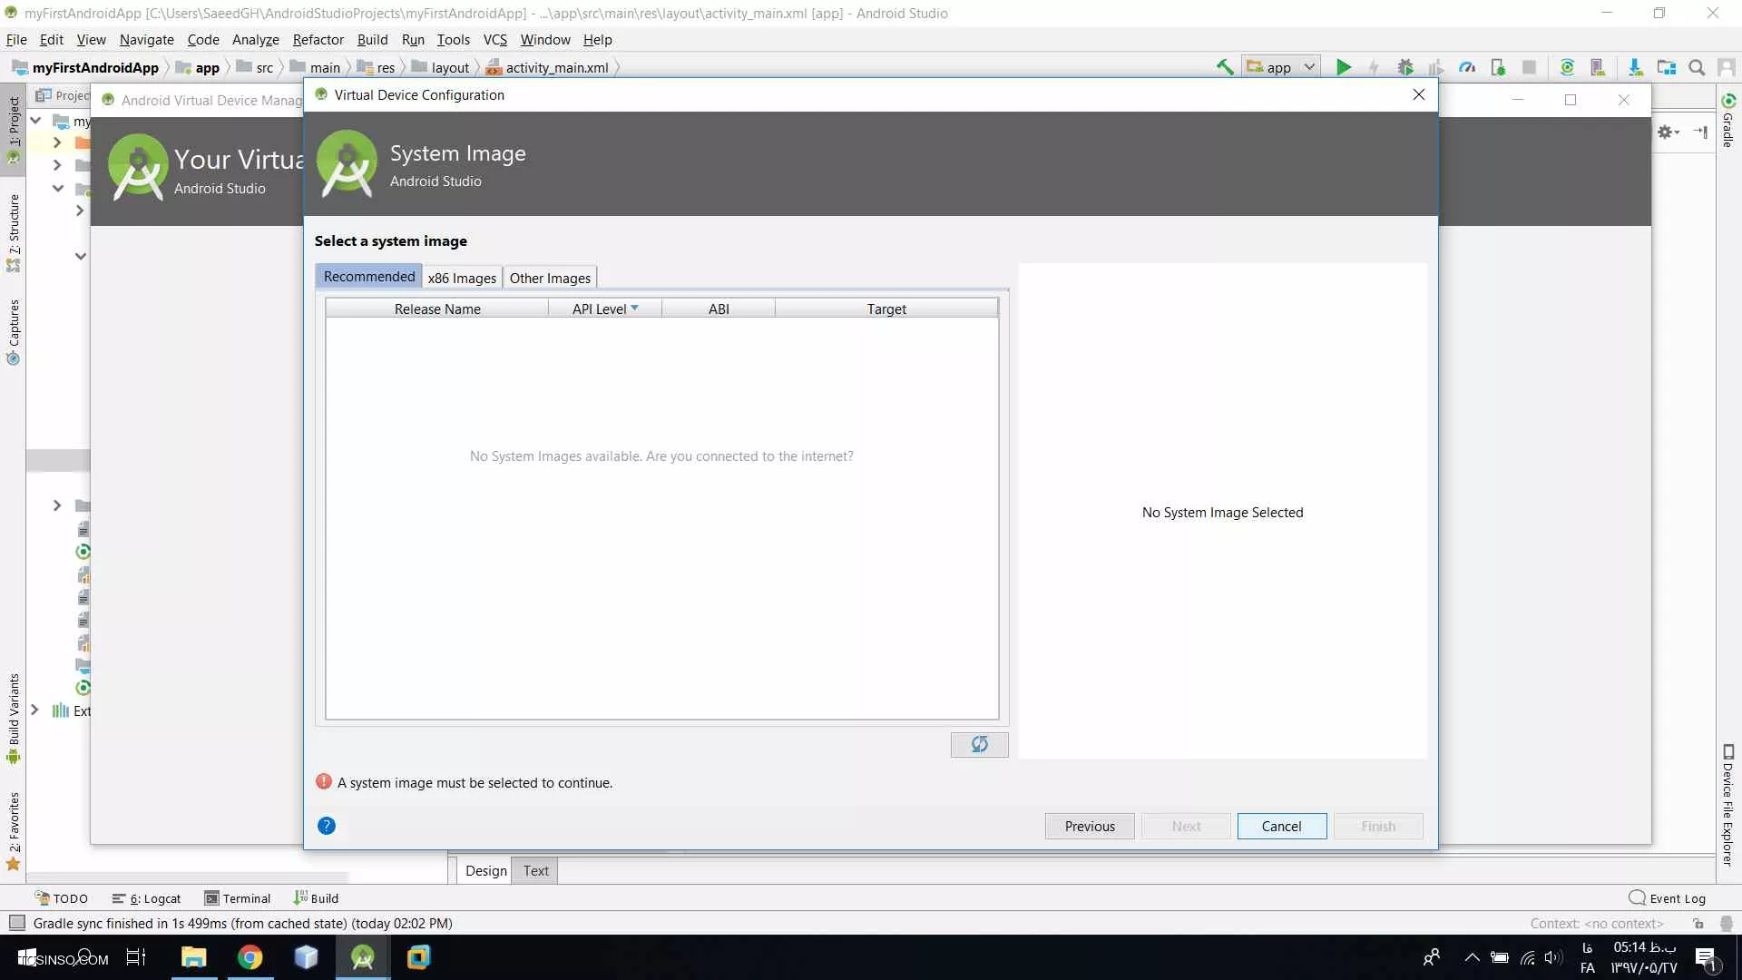
Task: Click the Previous button
Action: coord(1090,826)
